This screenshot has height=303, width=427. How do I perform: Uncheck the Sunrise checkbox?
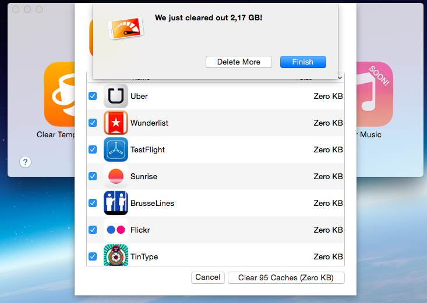tap(93, 176)
